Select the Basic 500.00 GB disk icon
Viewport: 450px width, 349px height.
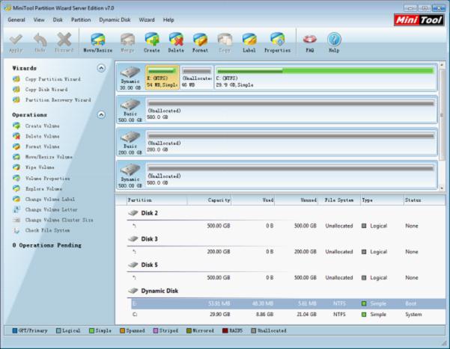[130, 105]
